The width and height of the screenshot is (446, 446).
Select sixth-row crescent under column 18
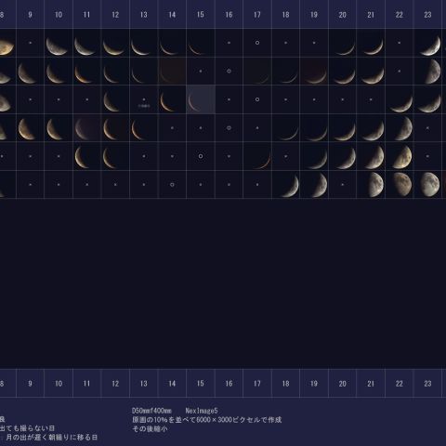290,187
